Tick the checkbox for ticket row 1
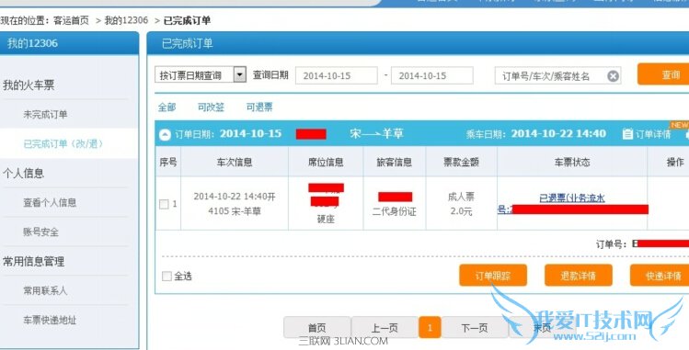The width and height of the screenshot is (689, 350). (164, 204)
